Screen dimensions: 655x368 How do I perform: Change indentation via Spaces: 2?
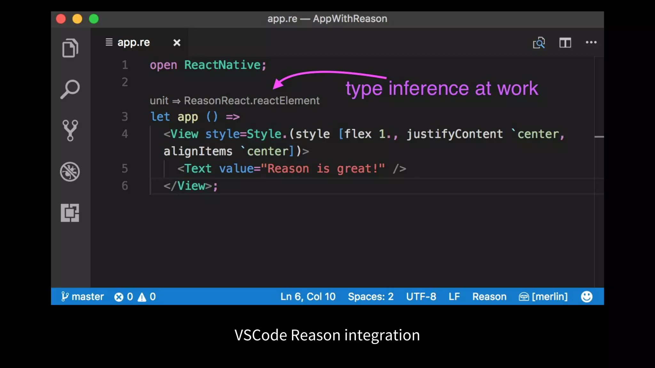tap(371, 296)
